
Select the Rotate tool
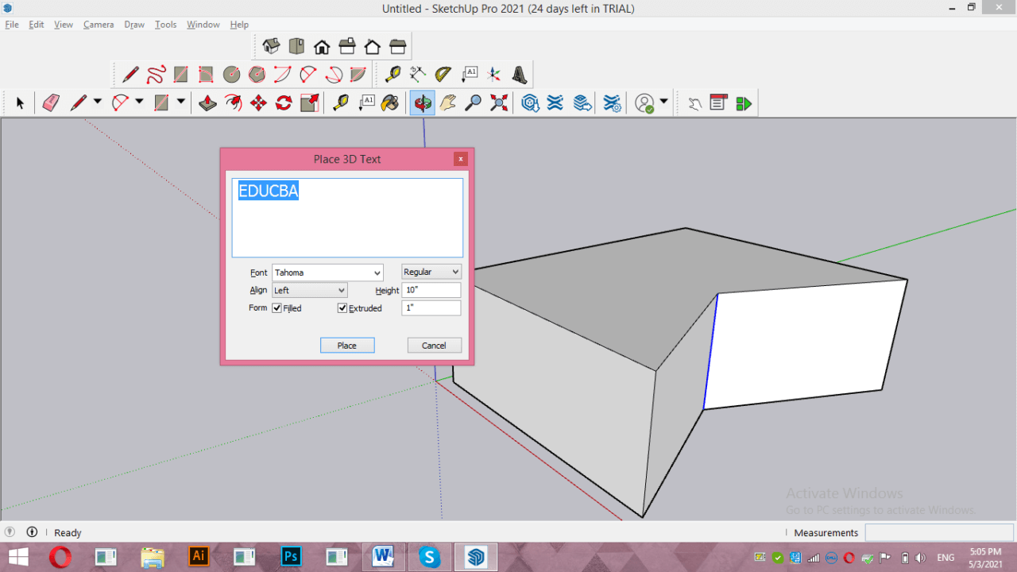(x=284, y=102)
